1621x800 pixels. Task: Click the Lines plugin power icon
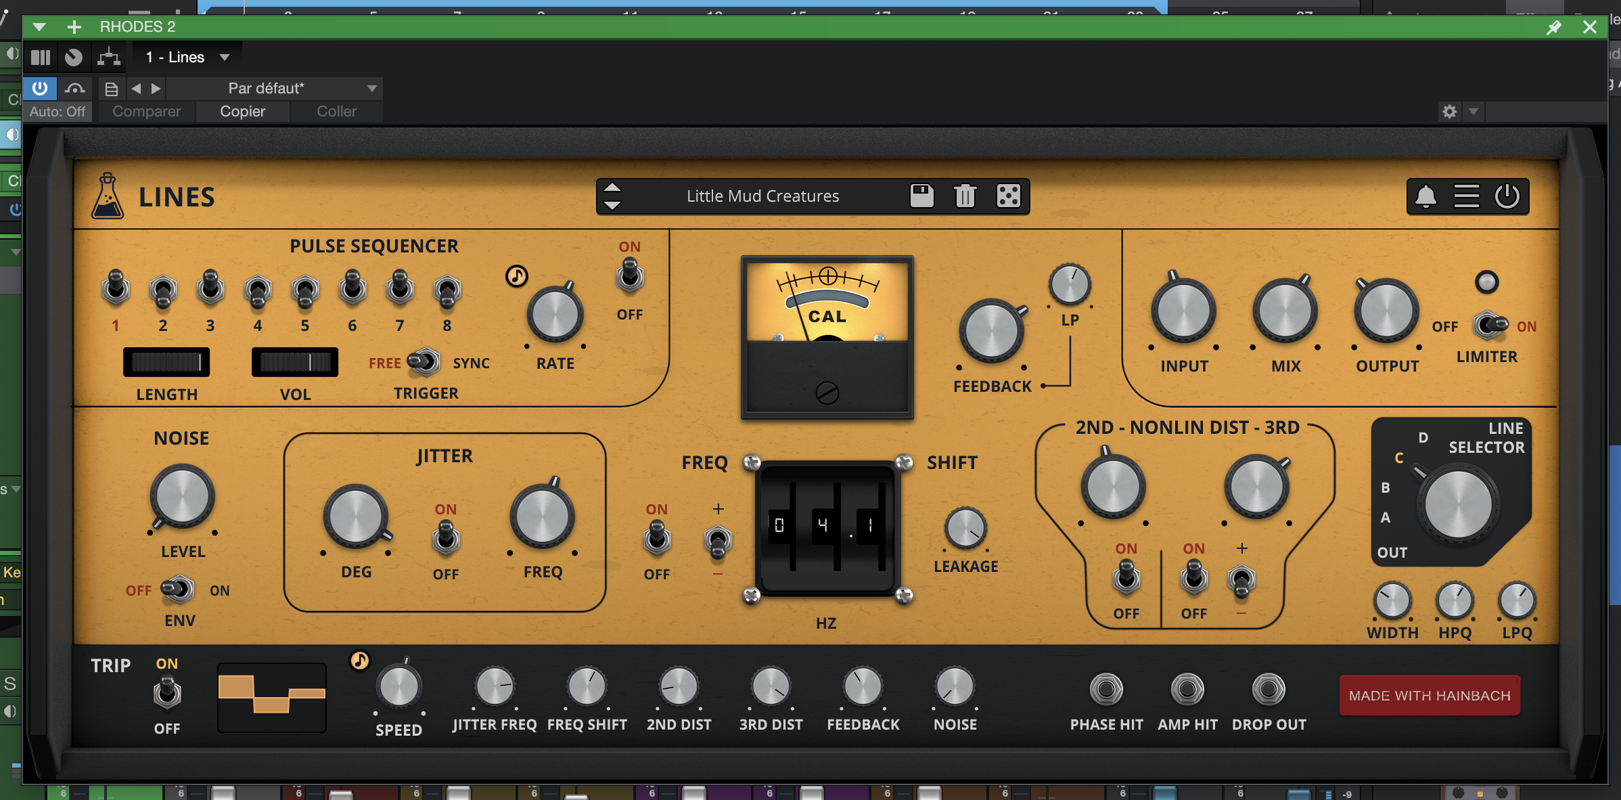pos(1507,197)
